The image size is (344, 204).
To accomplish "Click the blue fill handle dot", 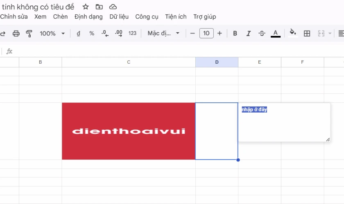I will (238, 160).
